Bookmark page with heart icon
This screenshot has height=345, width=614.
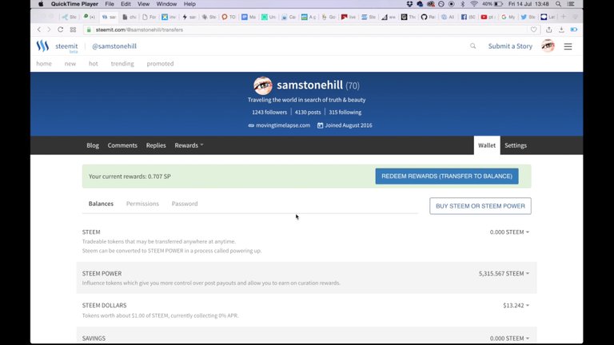(533, 30)
